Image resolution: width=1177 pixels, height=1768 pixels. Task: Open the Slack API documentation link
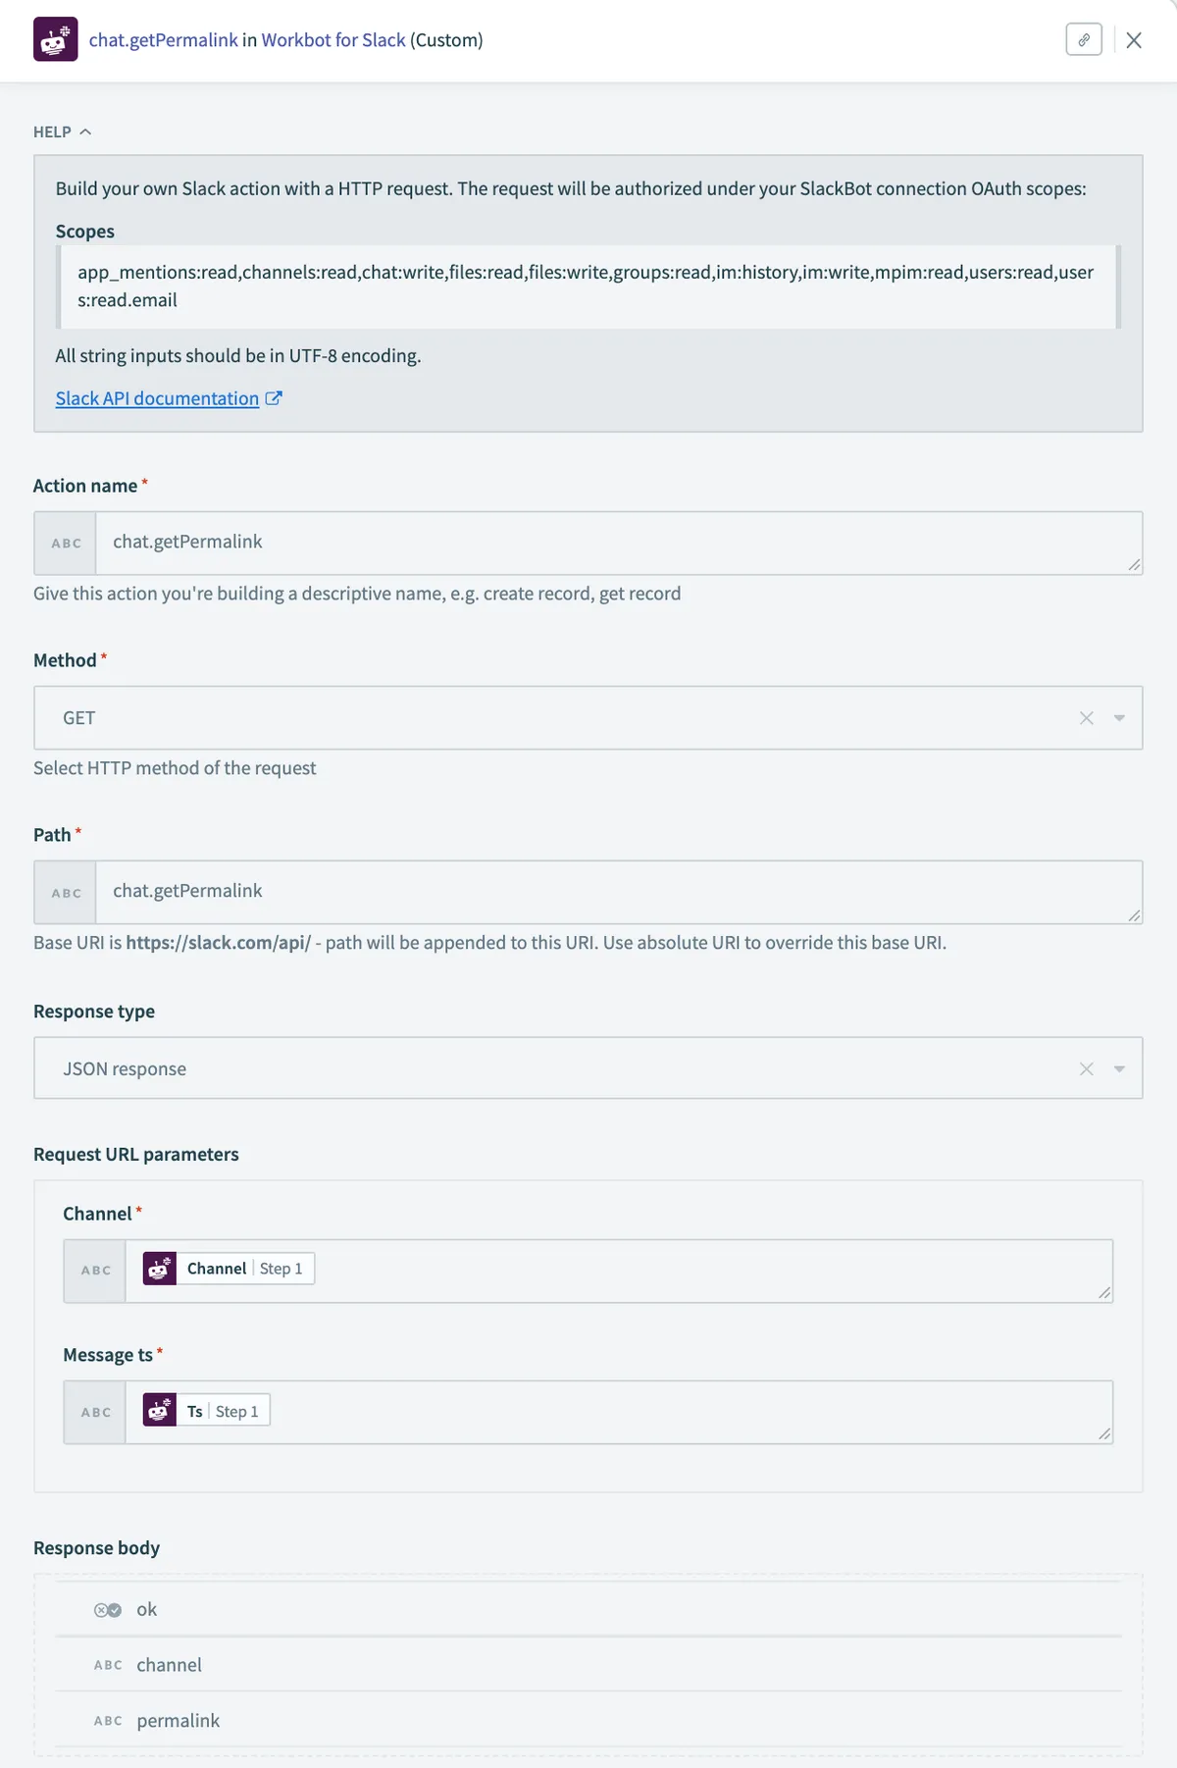(x=157, y=398)
